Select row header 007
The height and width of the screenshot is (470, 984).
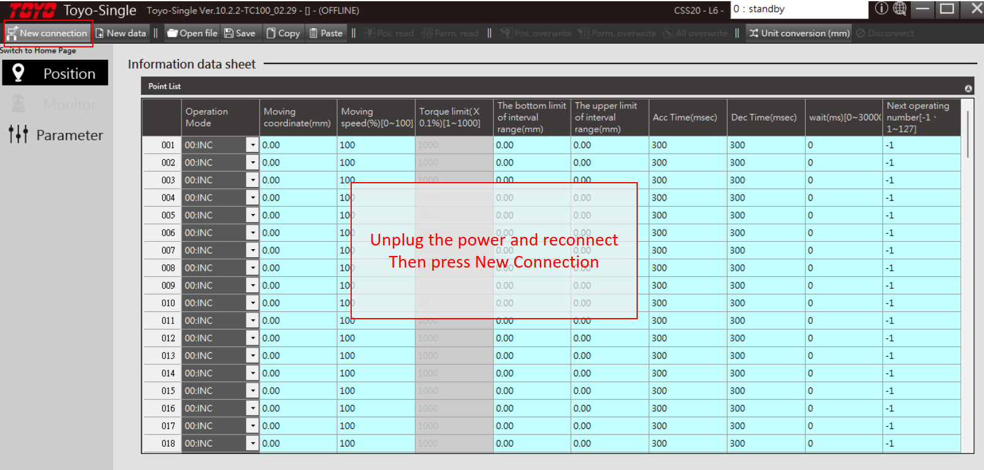162,250
